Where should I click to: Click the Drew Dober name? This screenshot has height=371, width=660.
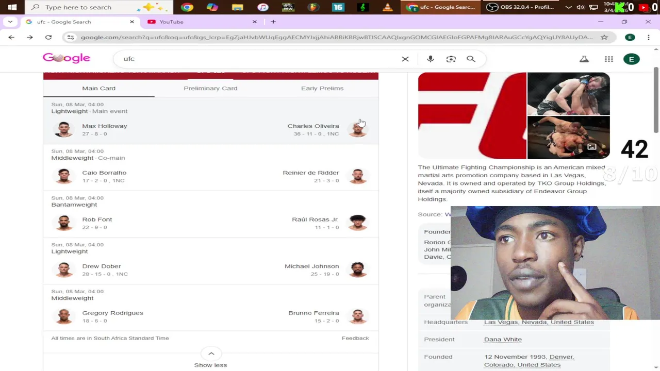click(x=102, y=266)
